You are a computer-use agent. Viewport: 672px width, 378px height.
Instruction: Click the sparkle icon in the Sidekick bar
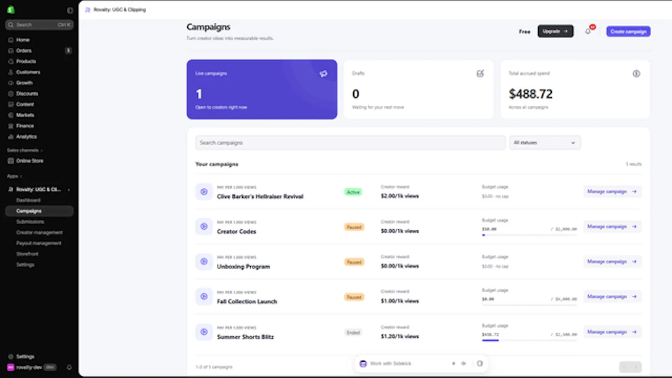454,364
